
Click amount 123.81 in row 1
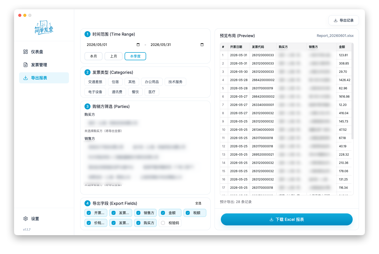343,55
